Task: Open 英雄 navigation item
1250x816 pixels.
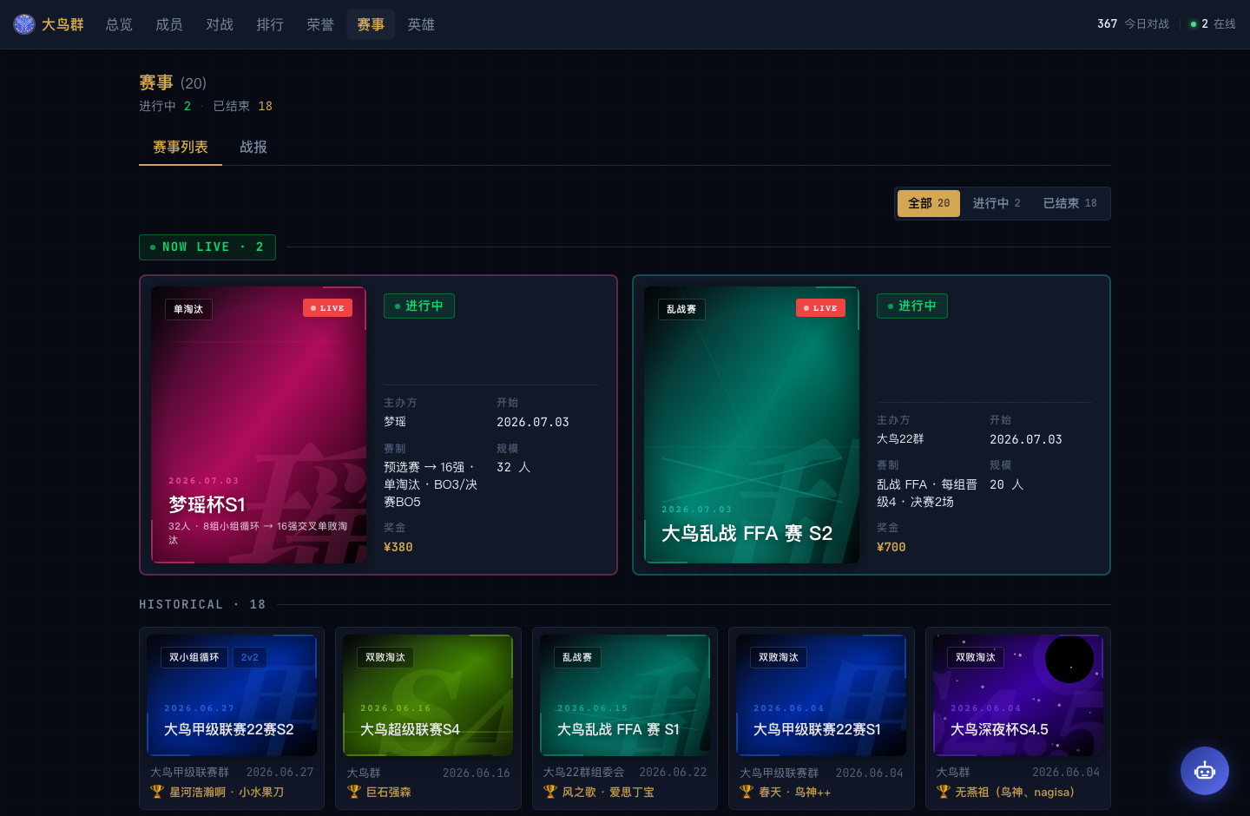Action: tap(421, 24)
